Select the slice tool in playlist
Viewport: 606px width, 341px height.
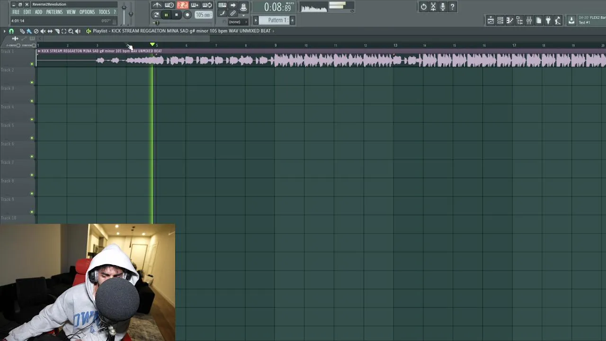57,31
